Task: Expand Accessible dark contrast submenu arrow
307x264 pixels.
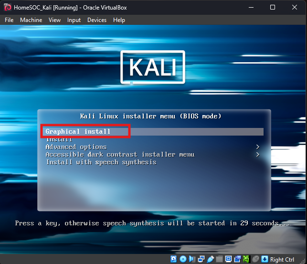Action: point(258,155)
